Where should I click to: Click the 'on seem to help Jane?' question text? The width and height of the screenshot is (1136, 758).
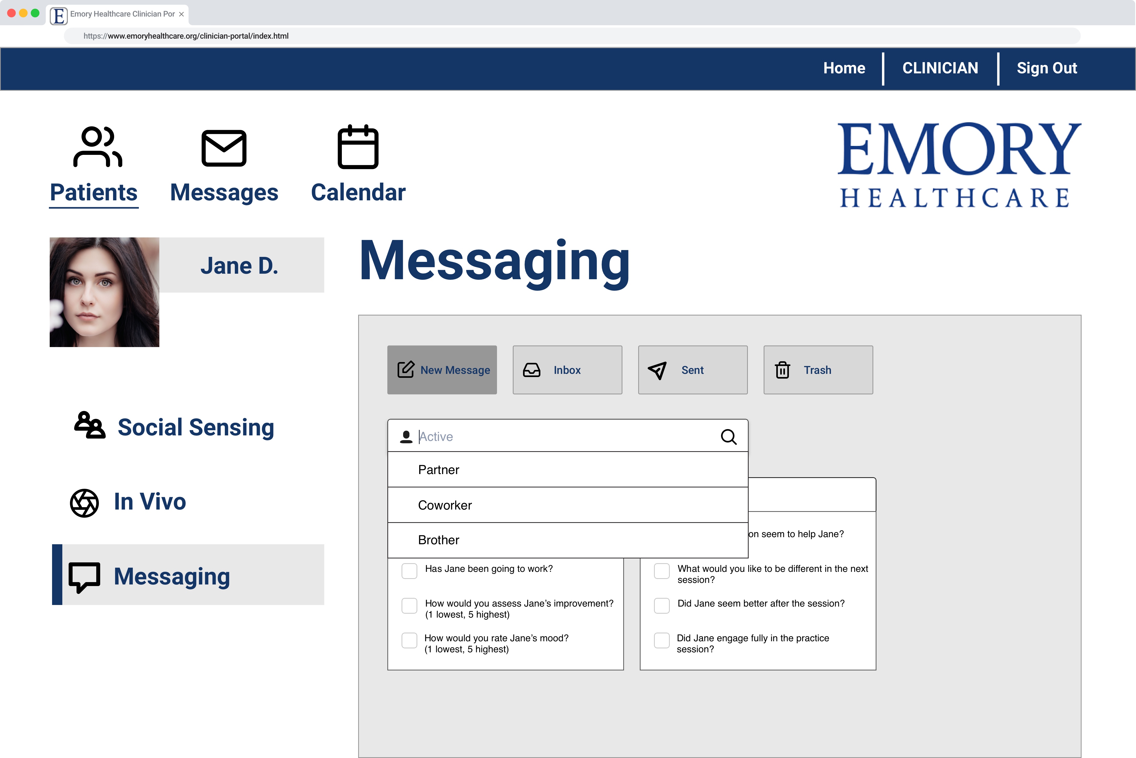(796, 534)
